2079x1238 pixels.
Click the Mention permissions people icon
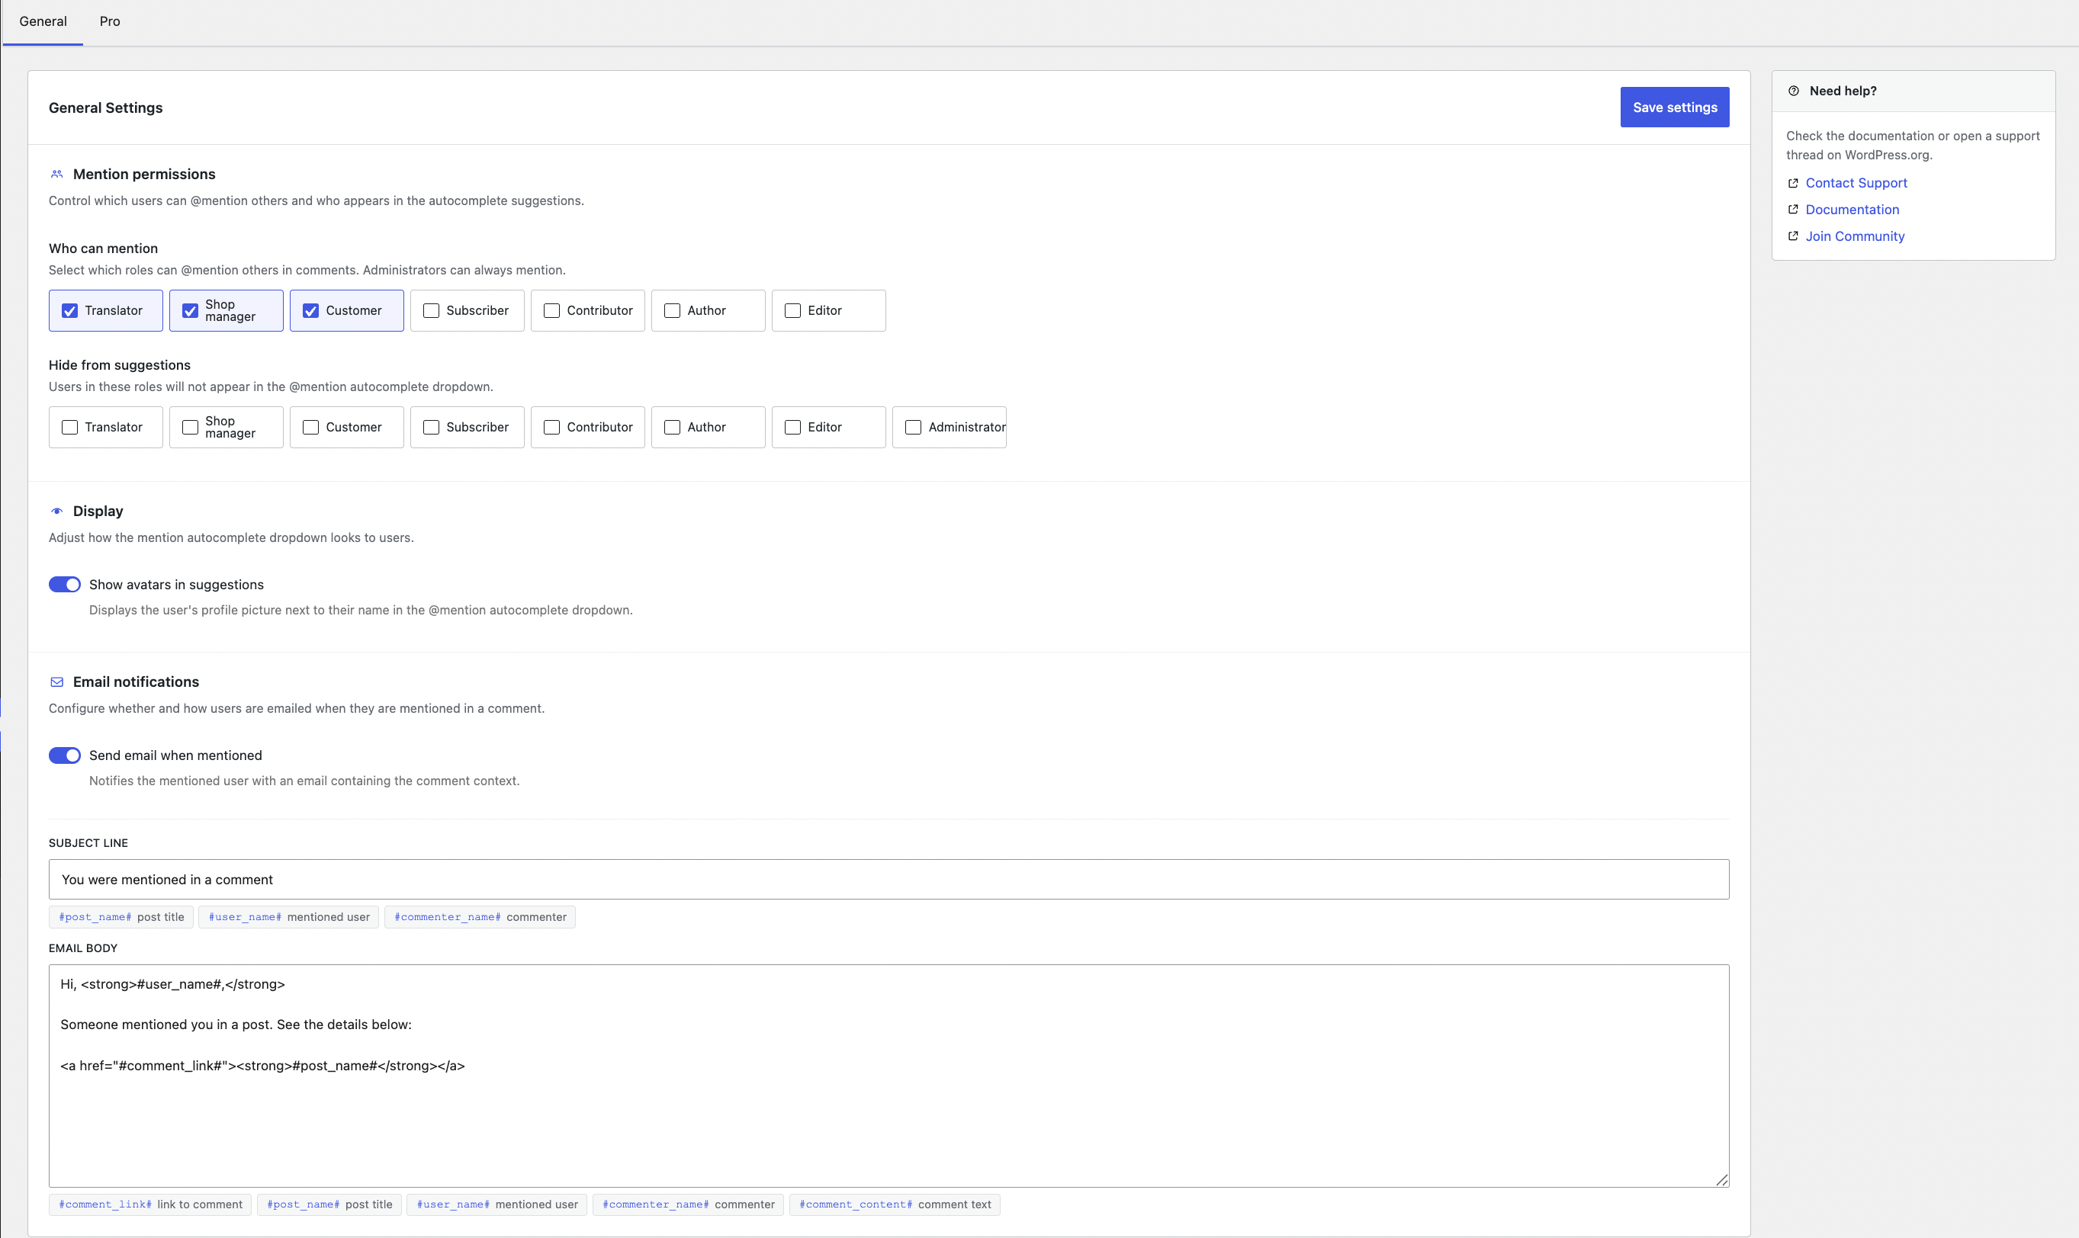click(56, 175)
